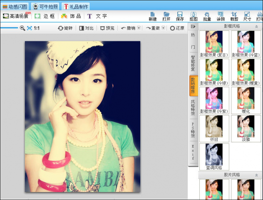
Task: Click the 还原 restore button
Action: 177,28
